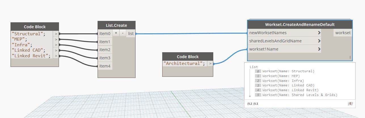
Task: Click the output port for "Linked Revit" line
Action: click(56, 56)
